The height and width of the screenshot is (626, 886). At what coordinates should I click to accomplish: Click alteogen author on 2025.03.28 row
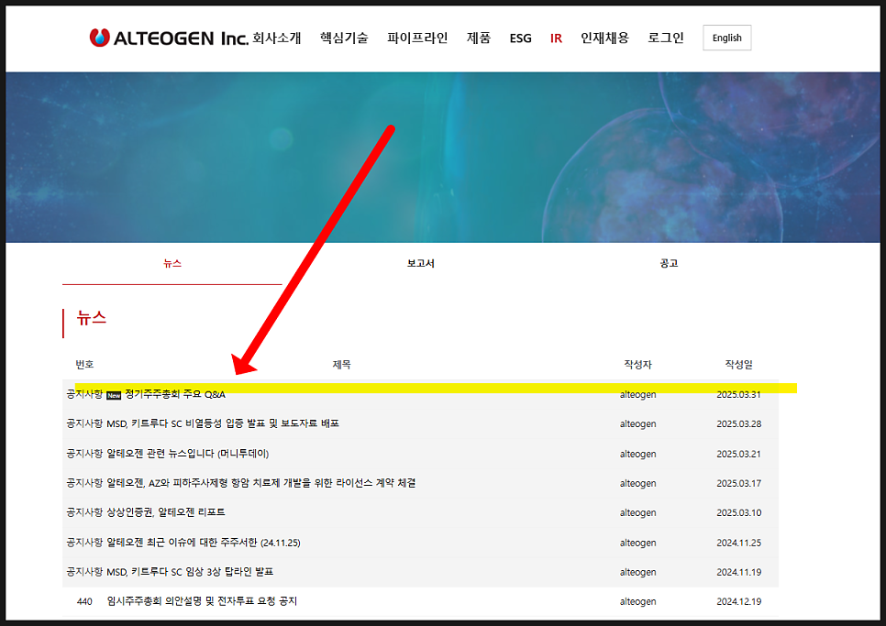(638, 424)
